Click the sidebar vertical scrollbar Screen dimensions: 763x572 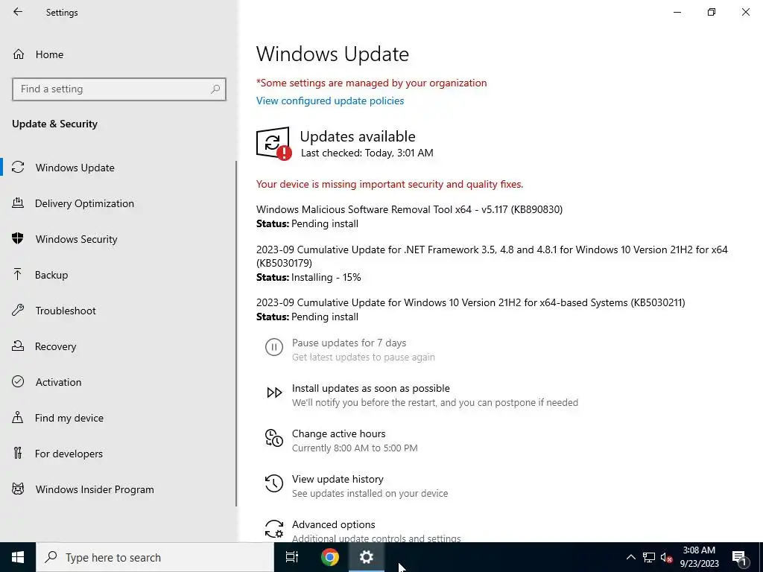(236, 334)
